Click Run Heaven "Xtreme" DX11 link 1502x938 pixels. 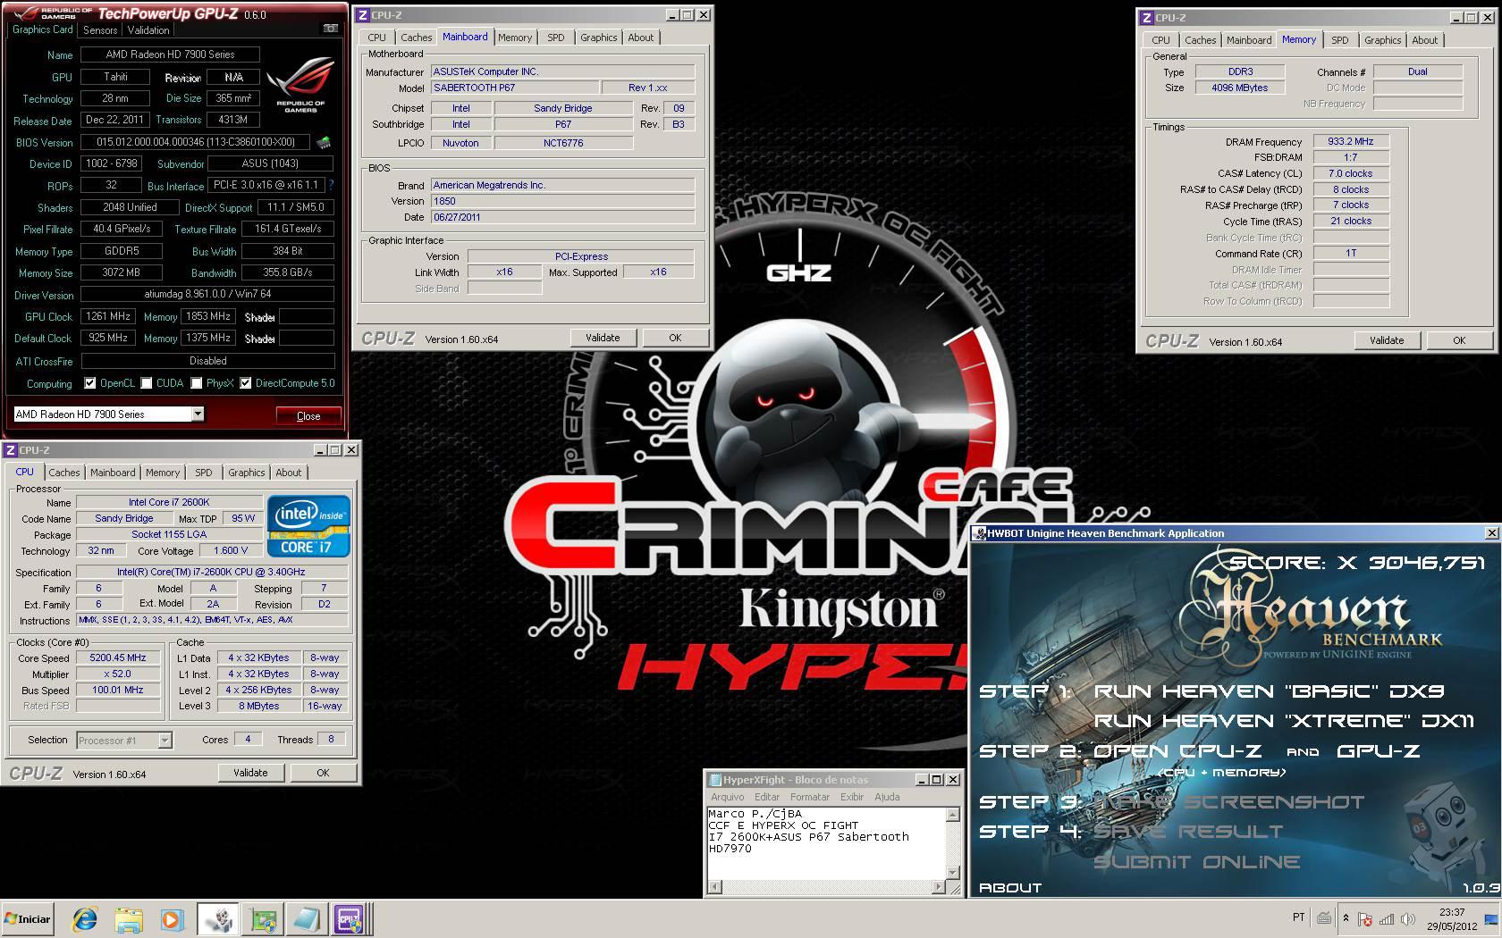1284,721
